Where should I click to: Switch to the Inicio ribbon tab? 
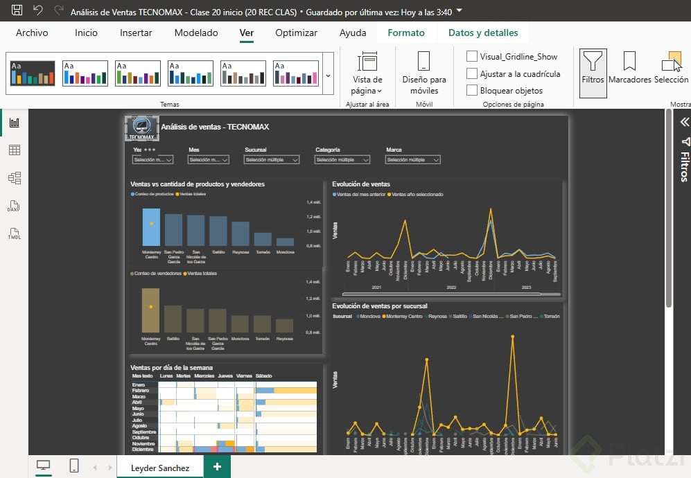pos(86,33)
